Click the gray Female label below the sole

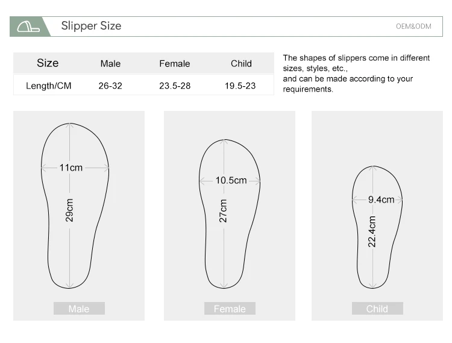tap(230, 309)
